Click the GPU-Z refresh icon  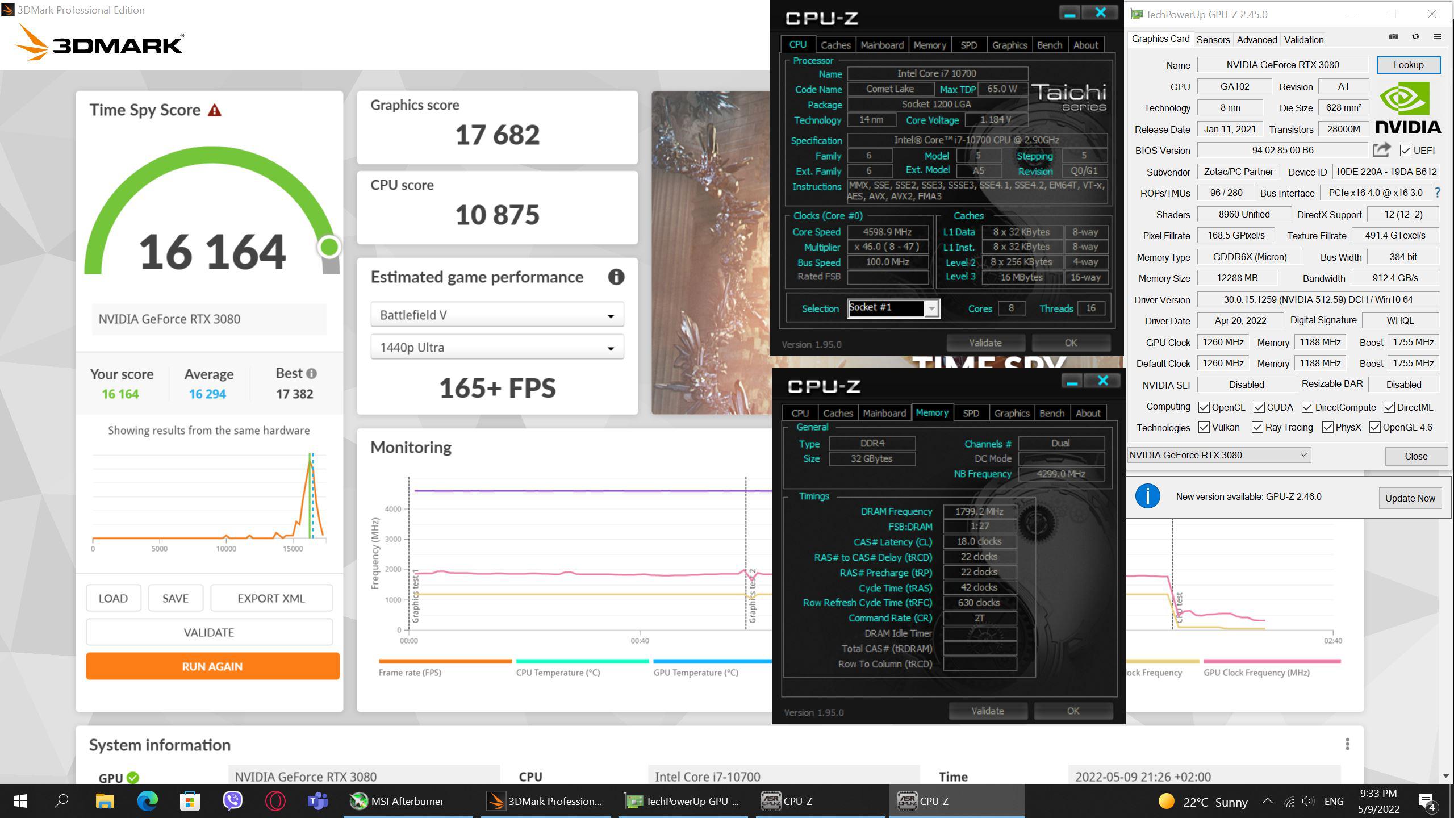click(1415, 37)
